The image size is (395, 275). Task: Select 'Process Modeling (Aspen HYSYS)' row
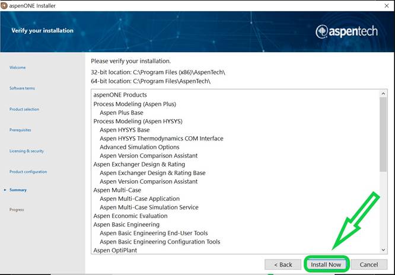click(138, 121)
